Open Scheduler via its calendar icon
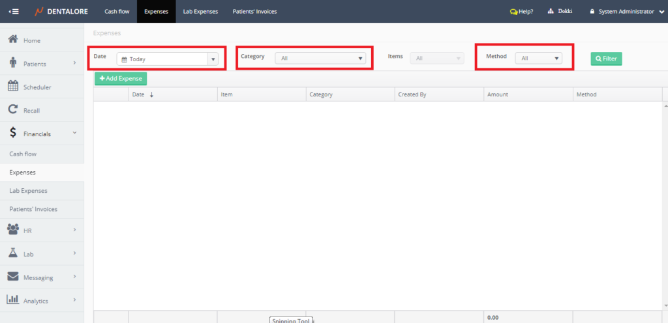The width and height of the screenshot is (668, 323). click(12, 87)
